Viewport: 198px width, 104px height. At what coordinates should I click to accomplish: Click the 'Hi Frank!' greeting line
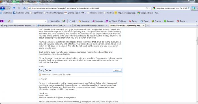pyautogui.click(x=42, y=79)
